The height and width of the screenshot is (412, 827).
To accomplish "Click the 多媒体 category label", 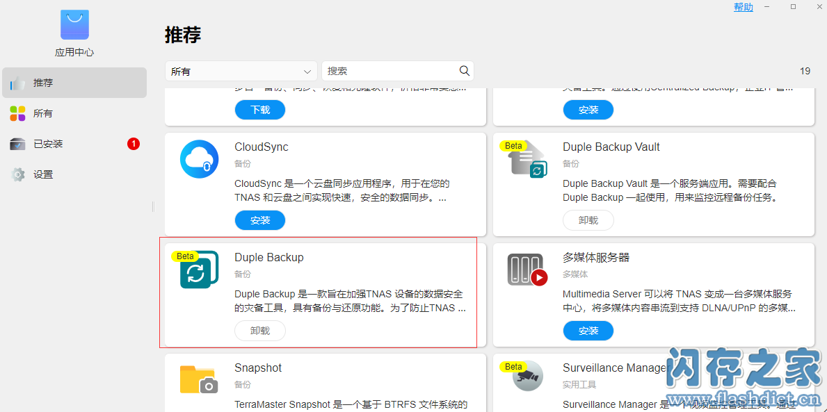I will click(575, 274).
